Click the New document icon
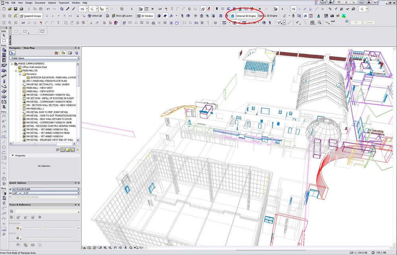 [4, 9]
